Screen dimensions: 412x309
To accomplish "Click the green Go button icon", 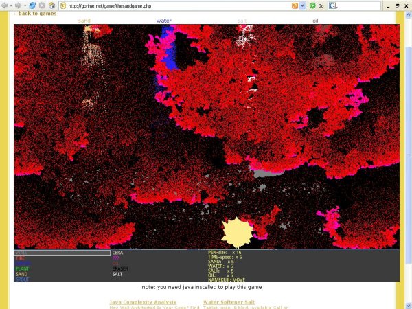I will click(313, 5).
